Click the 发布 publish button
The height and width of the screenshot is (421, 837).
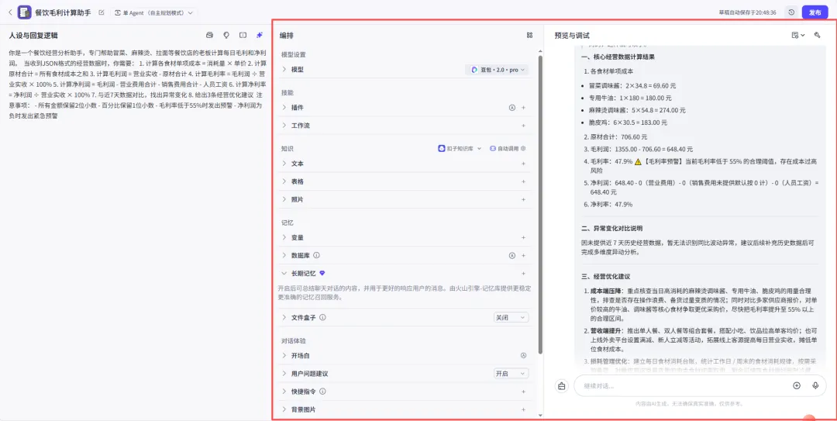(815, 12)
